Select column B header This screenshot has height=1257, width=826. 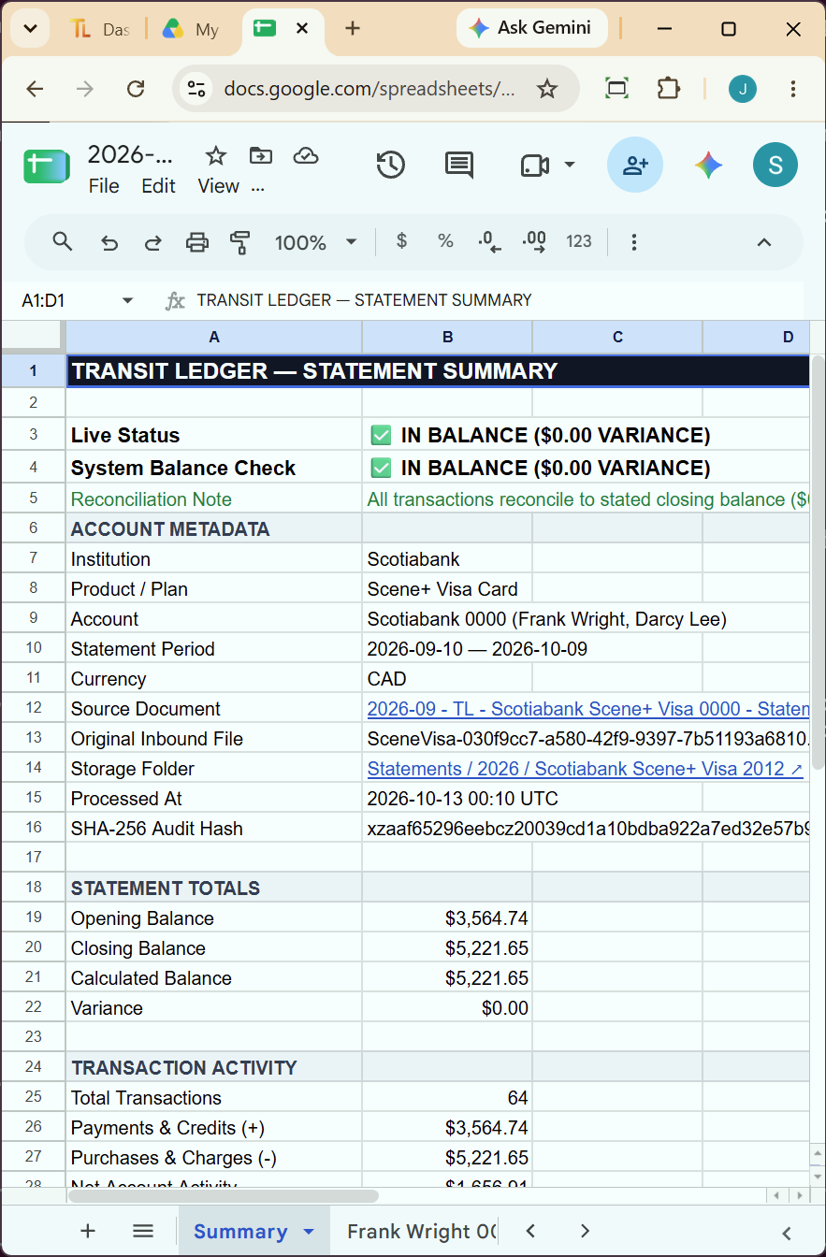tap(447, 337)
